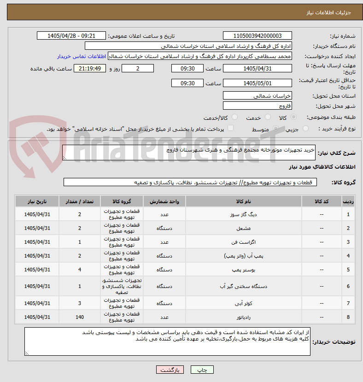The height and width of the screenshot is (382, 363).
Task: Click item name بوستر پمپ
Action: (x=244, y=270)
